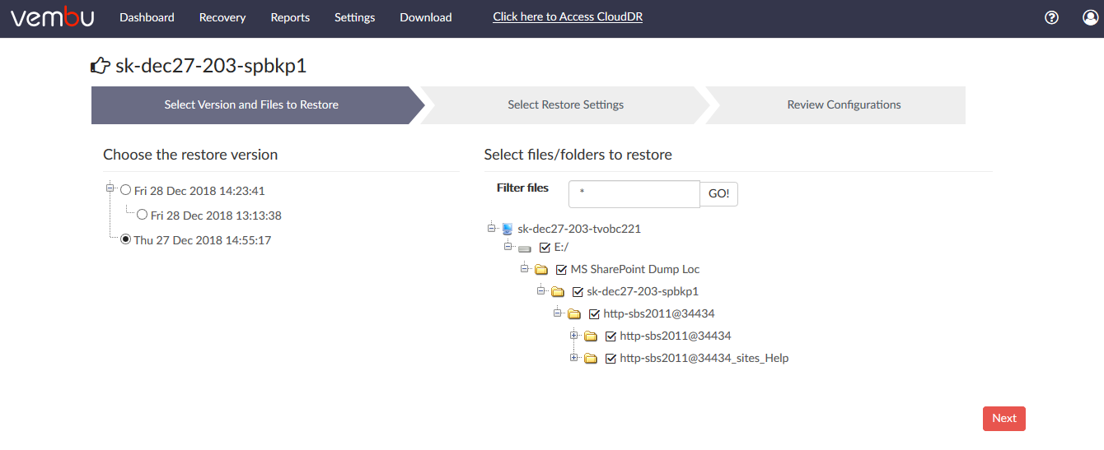Open the Dashboard menu
This screenshot has width=1104, height=450.
pyautogui.click(x=147, y=17)
